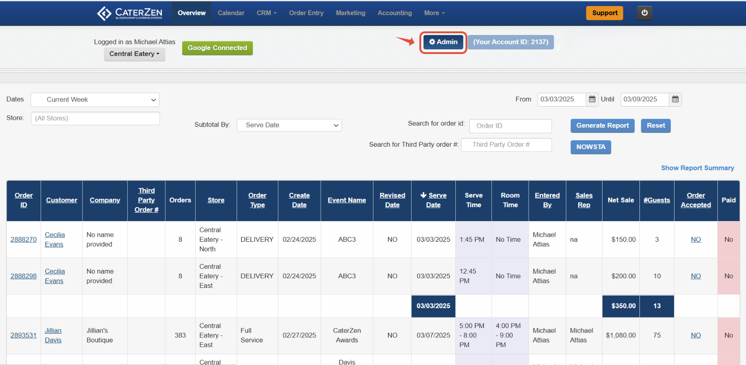Select the Marketing menu item
This screenshot has width=746, height=365.
click(351, 13)
